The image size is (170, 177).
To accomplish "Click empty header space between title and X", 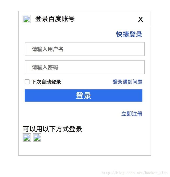I will pyautogui.click(x=106, y=19).
